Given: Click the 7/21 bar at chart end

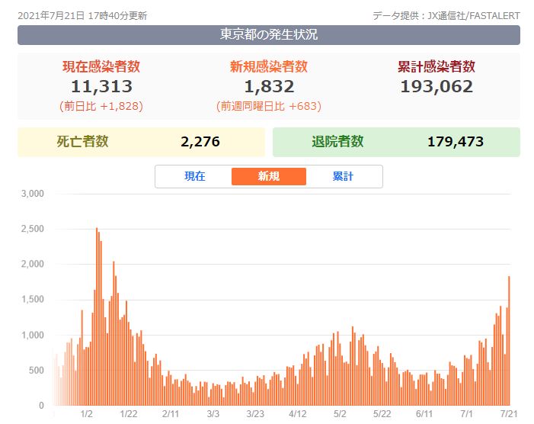Looking at the screenshot, I should pos(509,340).
